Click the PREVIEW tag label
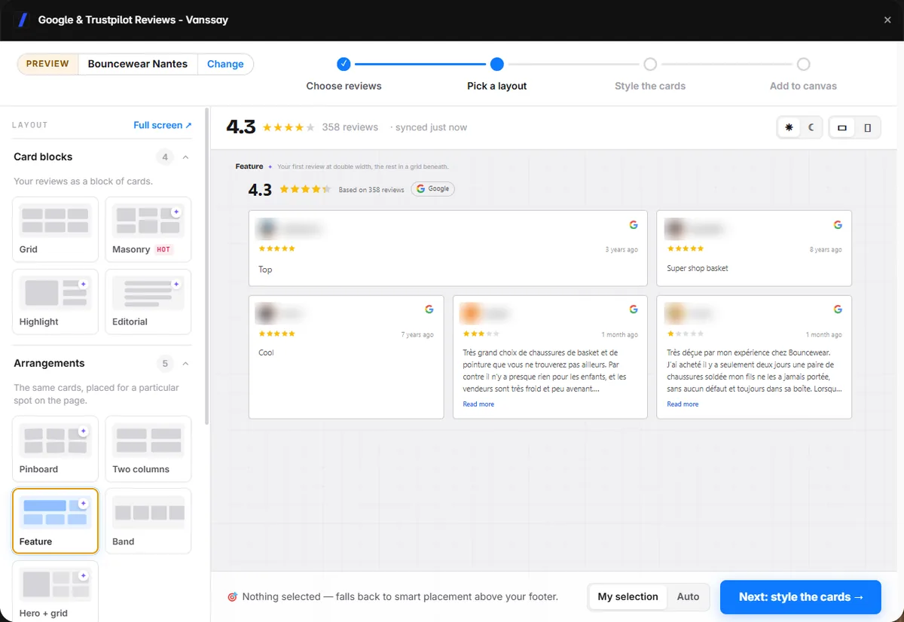Screen dimensions: 904x622 coord(47,64)
